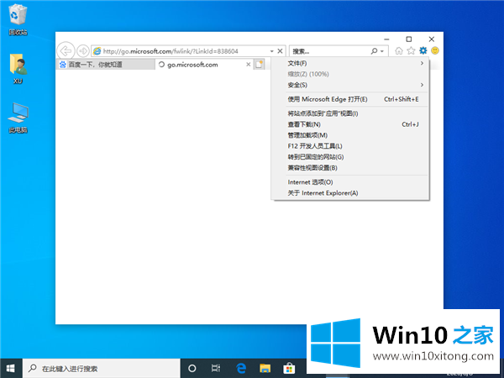Open Favorites star icon
The width and height of the screenshot is (504, 378).
pos(411,50)
